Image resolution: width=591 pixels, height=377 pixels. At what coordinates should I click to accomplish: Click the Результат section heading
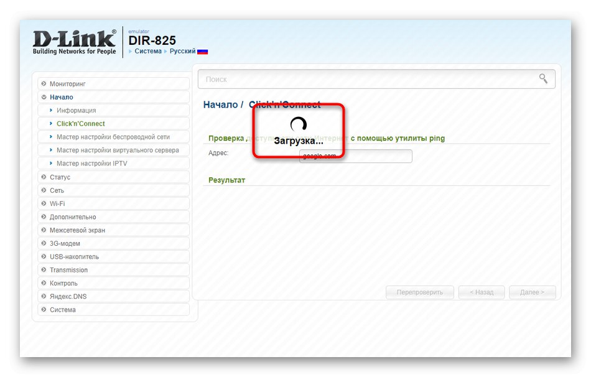[226, 180]
